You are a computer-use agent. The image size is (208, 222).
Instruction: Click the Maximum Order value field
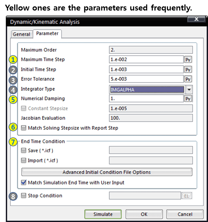151,50
